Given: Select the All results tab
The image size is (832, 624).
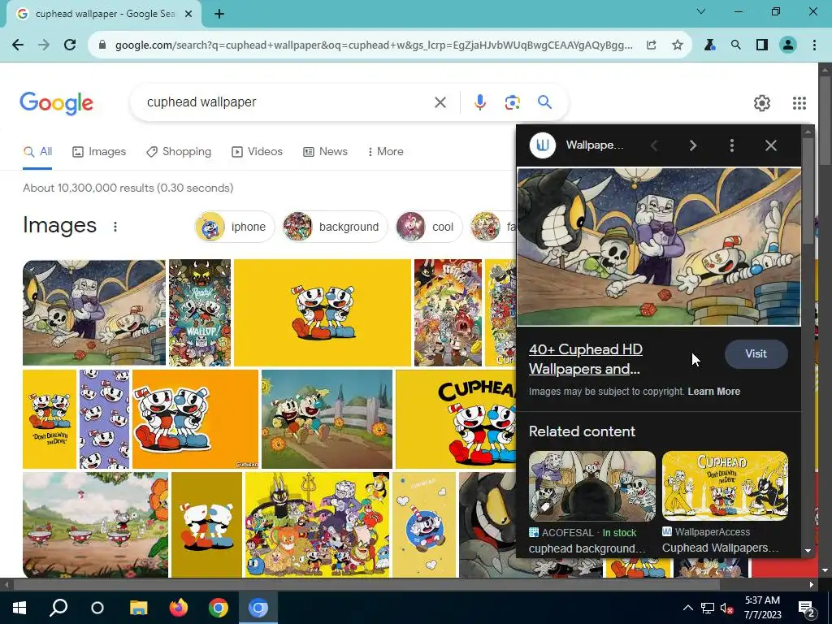Looking at the screenshot, I should pos(37,152).
